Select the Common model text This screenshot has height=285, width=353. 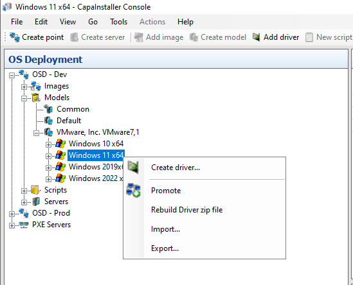(73, 109)
